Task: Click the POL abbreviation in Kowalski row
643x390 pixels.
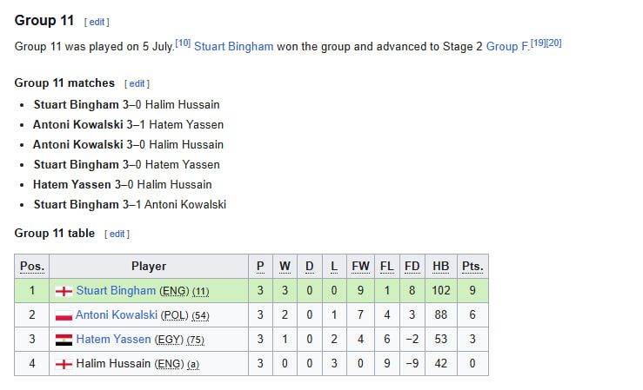Action: (x=174, y=315)
